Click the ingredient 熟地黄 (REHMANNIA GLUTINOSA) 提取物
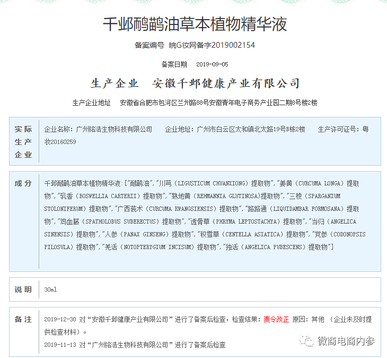Viewport: 387px width, 358px height. (225, 196)
